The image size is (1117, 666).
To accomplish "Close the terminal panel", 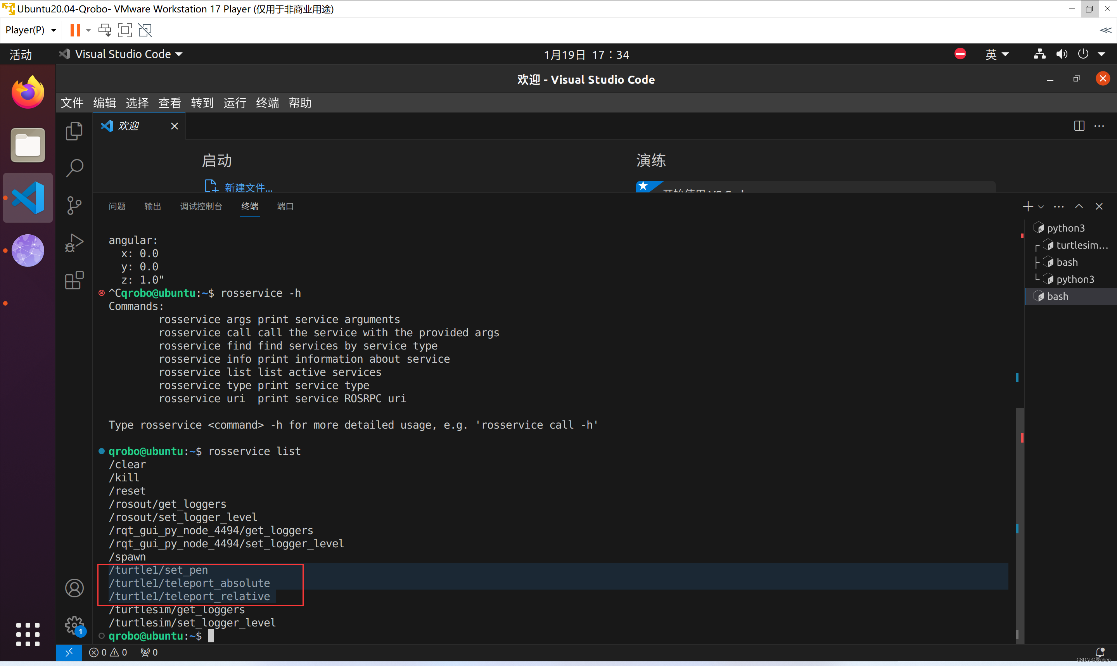I will (1099, 206).
